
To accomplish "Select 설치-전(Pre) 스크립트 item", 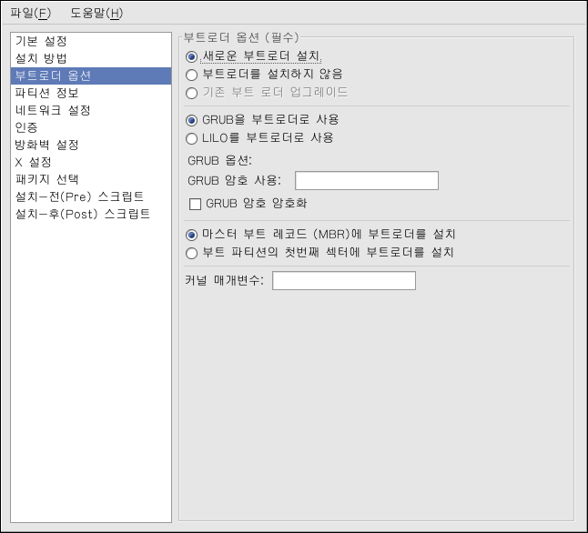I will 79,196.
